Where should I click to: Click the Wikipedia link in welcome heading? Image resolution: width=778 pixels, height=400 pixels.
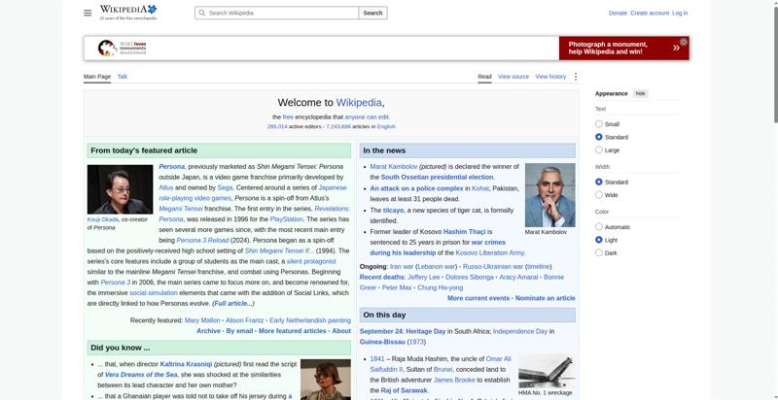(359, 103)
